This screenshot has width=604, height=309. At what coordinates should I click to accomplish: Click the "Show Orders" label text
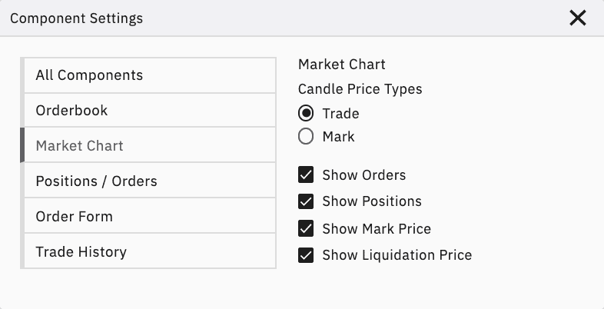coord(363,175)
